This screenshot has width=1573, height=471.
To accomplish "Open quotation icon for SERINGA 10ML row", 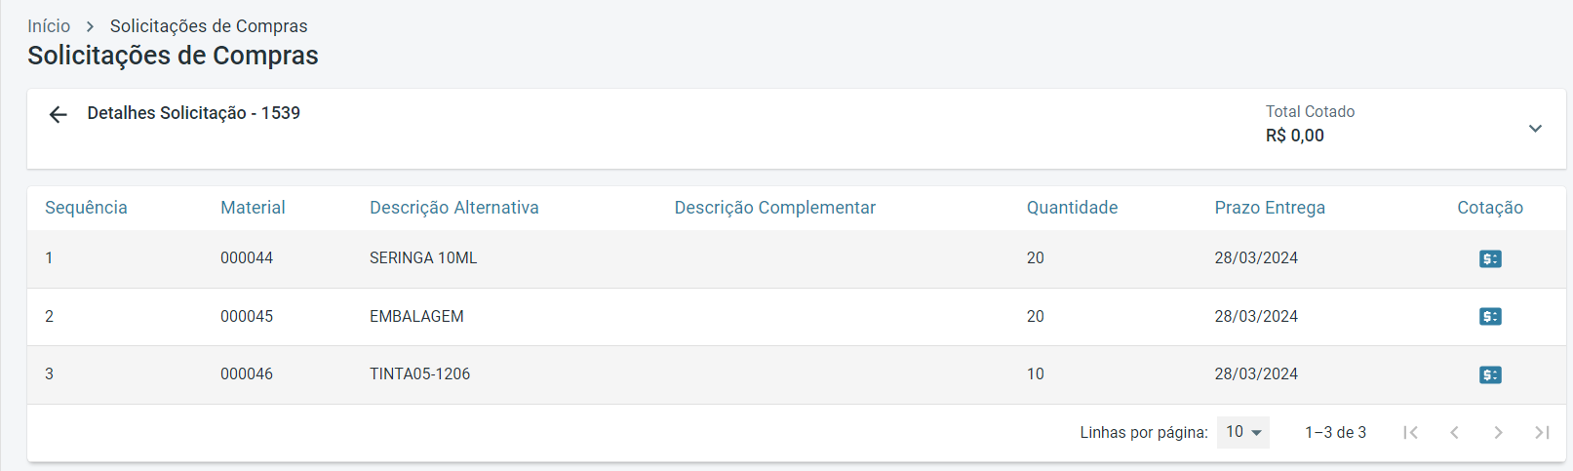I will pyautogui.click(x=1489, y=258).
